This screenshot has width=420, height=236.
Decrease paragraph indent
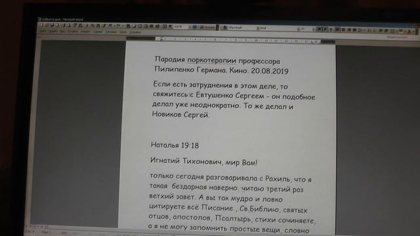pyautogui.click(x=381, y=30)
